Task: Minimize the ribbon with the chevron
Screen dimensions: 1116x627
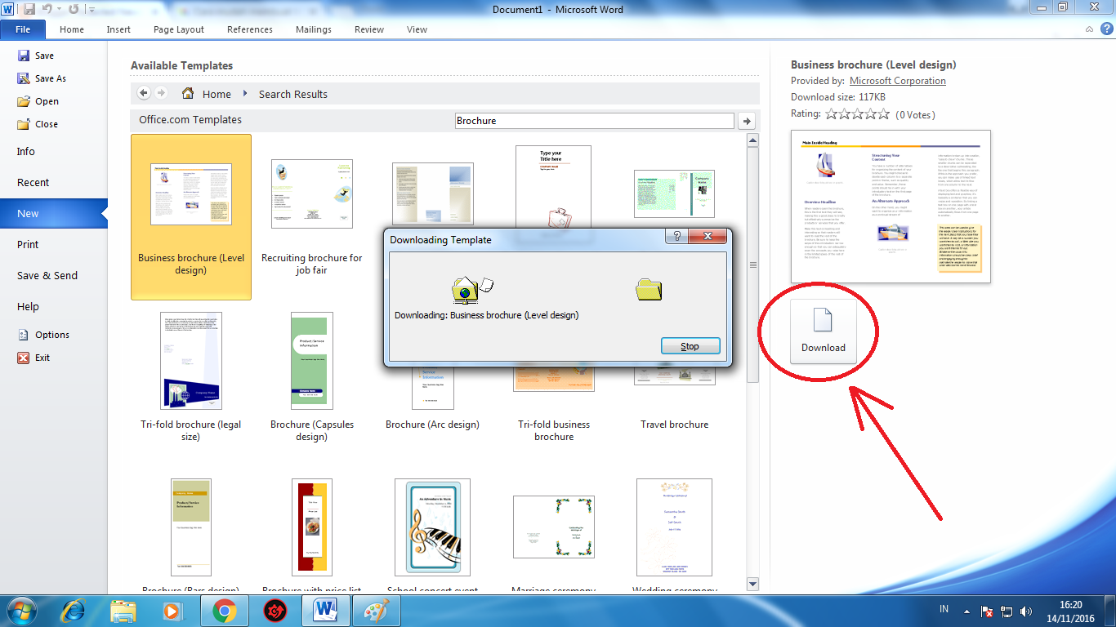Action: [x=1090, y=29]
